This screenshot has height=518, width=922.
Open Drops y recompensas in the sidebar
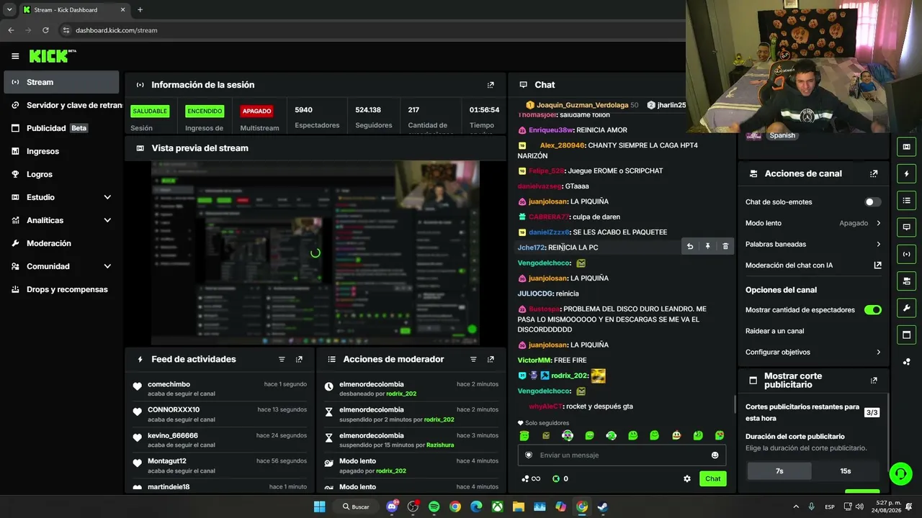[61, 289]
